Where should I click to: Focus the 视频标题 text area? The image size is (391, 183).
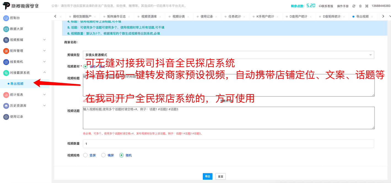click(229, 85)
